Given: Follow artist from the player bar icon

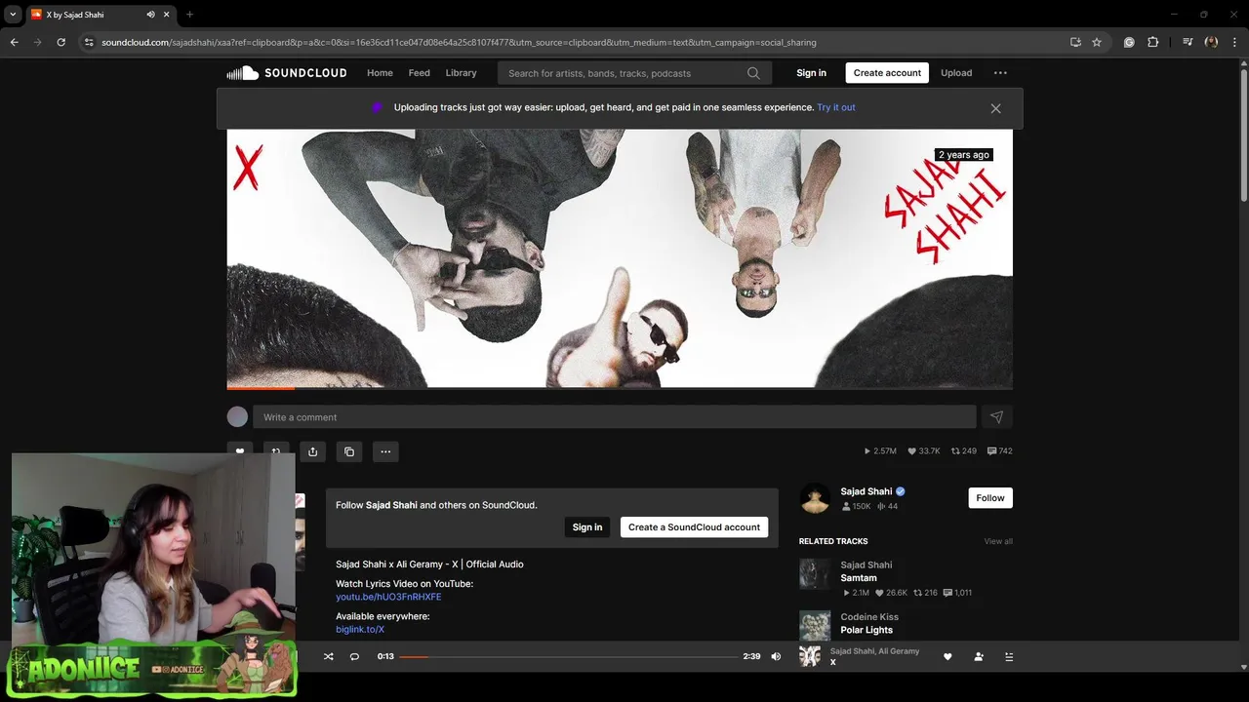Looking at the screenshot, I should pyautogui.click(x=979, y=657).
